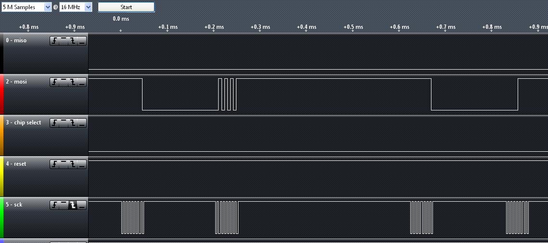Set falling edge trigger on miso channel

(73, 41)
